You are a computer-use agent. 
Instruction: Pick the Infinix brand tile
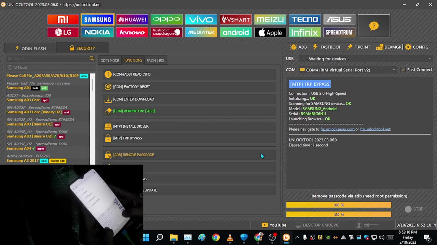click(x=305, y=32)
